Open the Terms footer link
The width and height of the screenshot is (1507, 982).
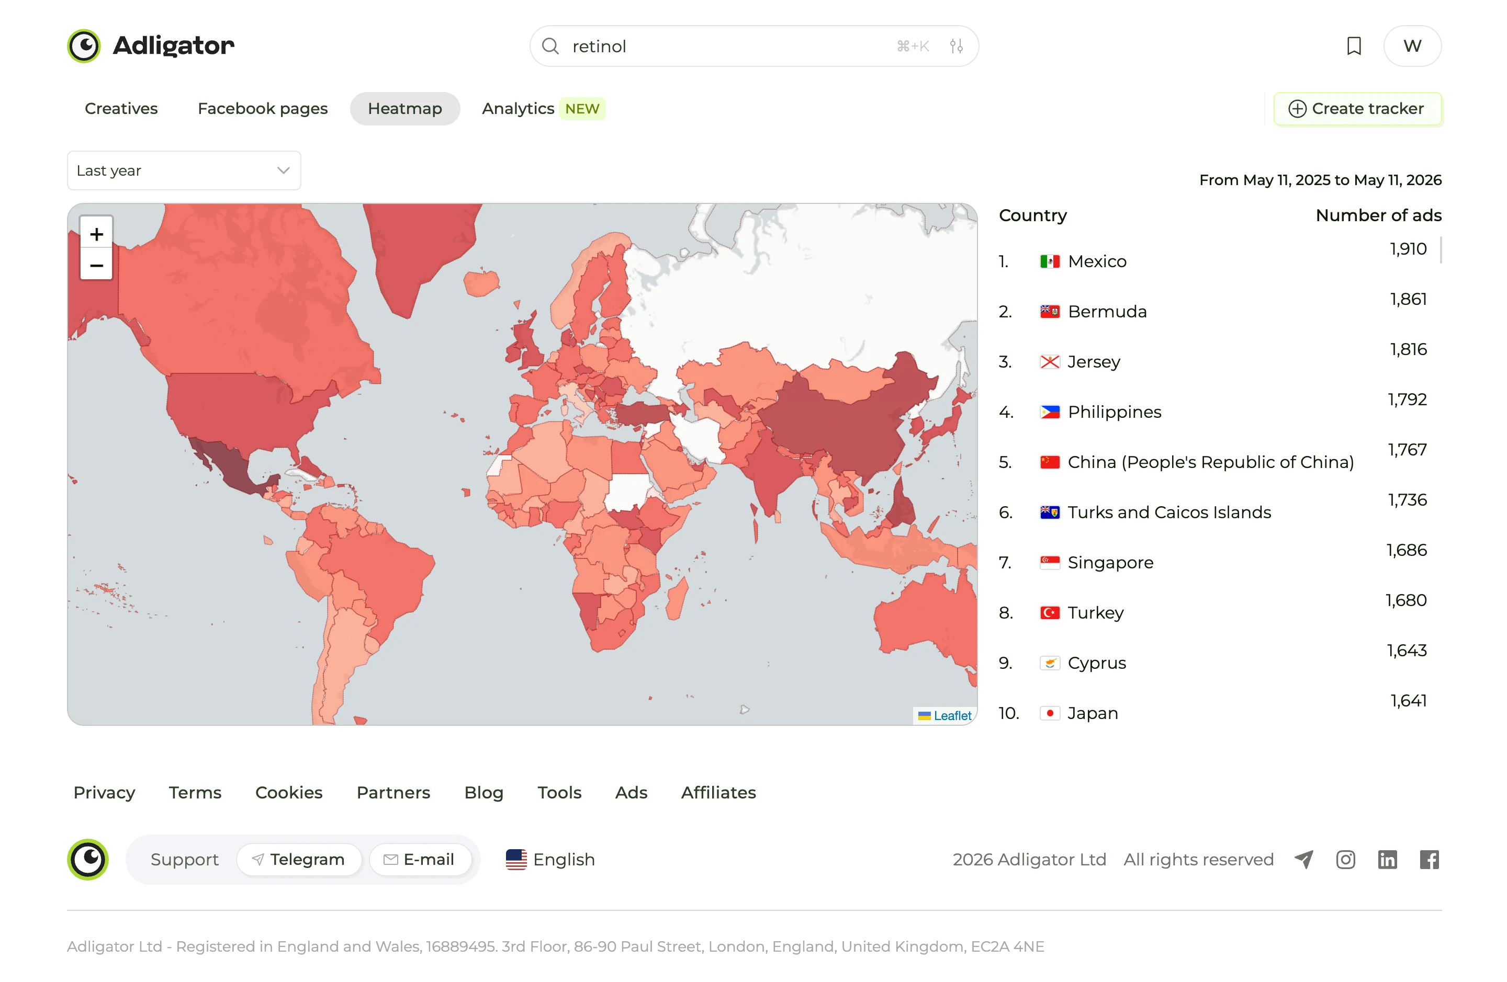(195, 792)
